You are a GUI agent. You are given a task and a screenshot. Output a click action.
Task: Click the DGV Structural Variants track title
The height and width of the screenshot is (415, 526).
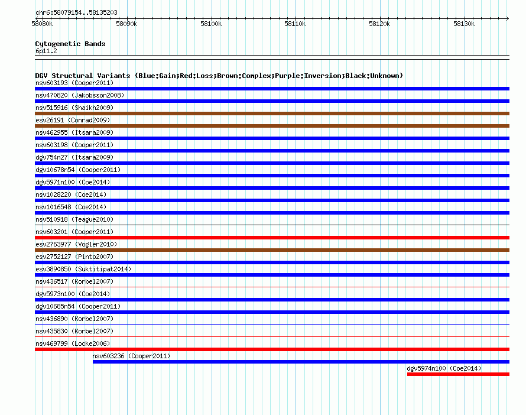point(219,76)
